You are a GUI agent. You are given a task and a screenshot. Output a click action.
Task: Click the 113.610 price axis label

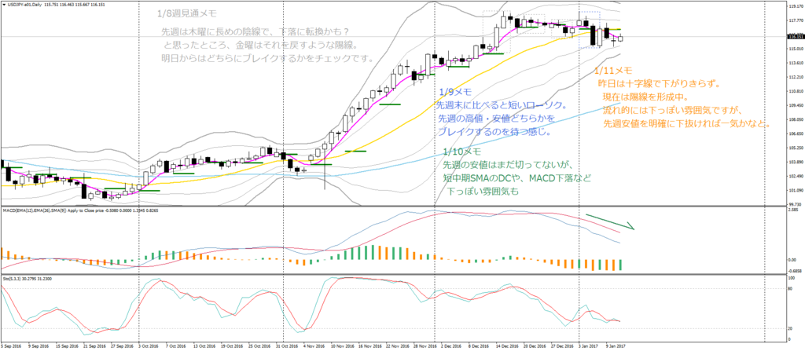point(795,64)
